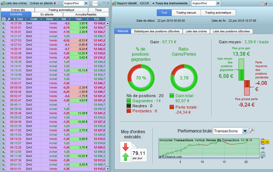
Task: Click the candlestick icon beside Rapport détaillé
Action: point(114,3)
